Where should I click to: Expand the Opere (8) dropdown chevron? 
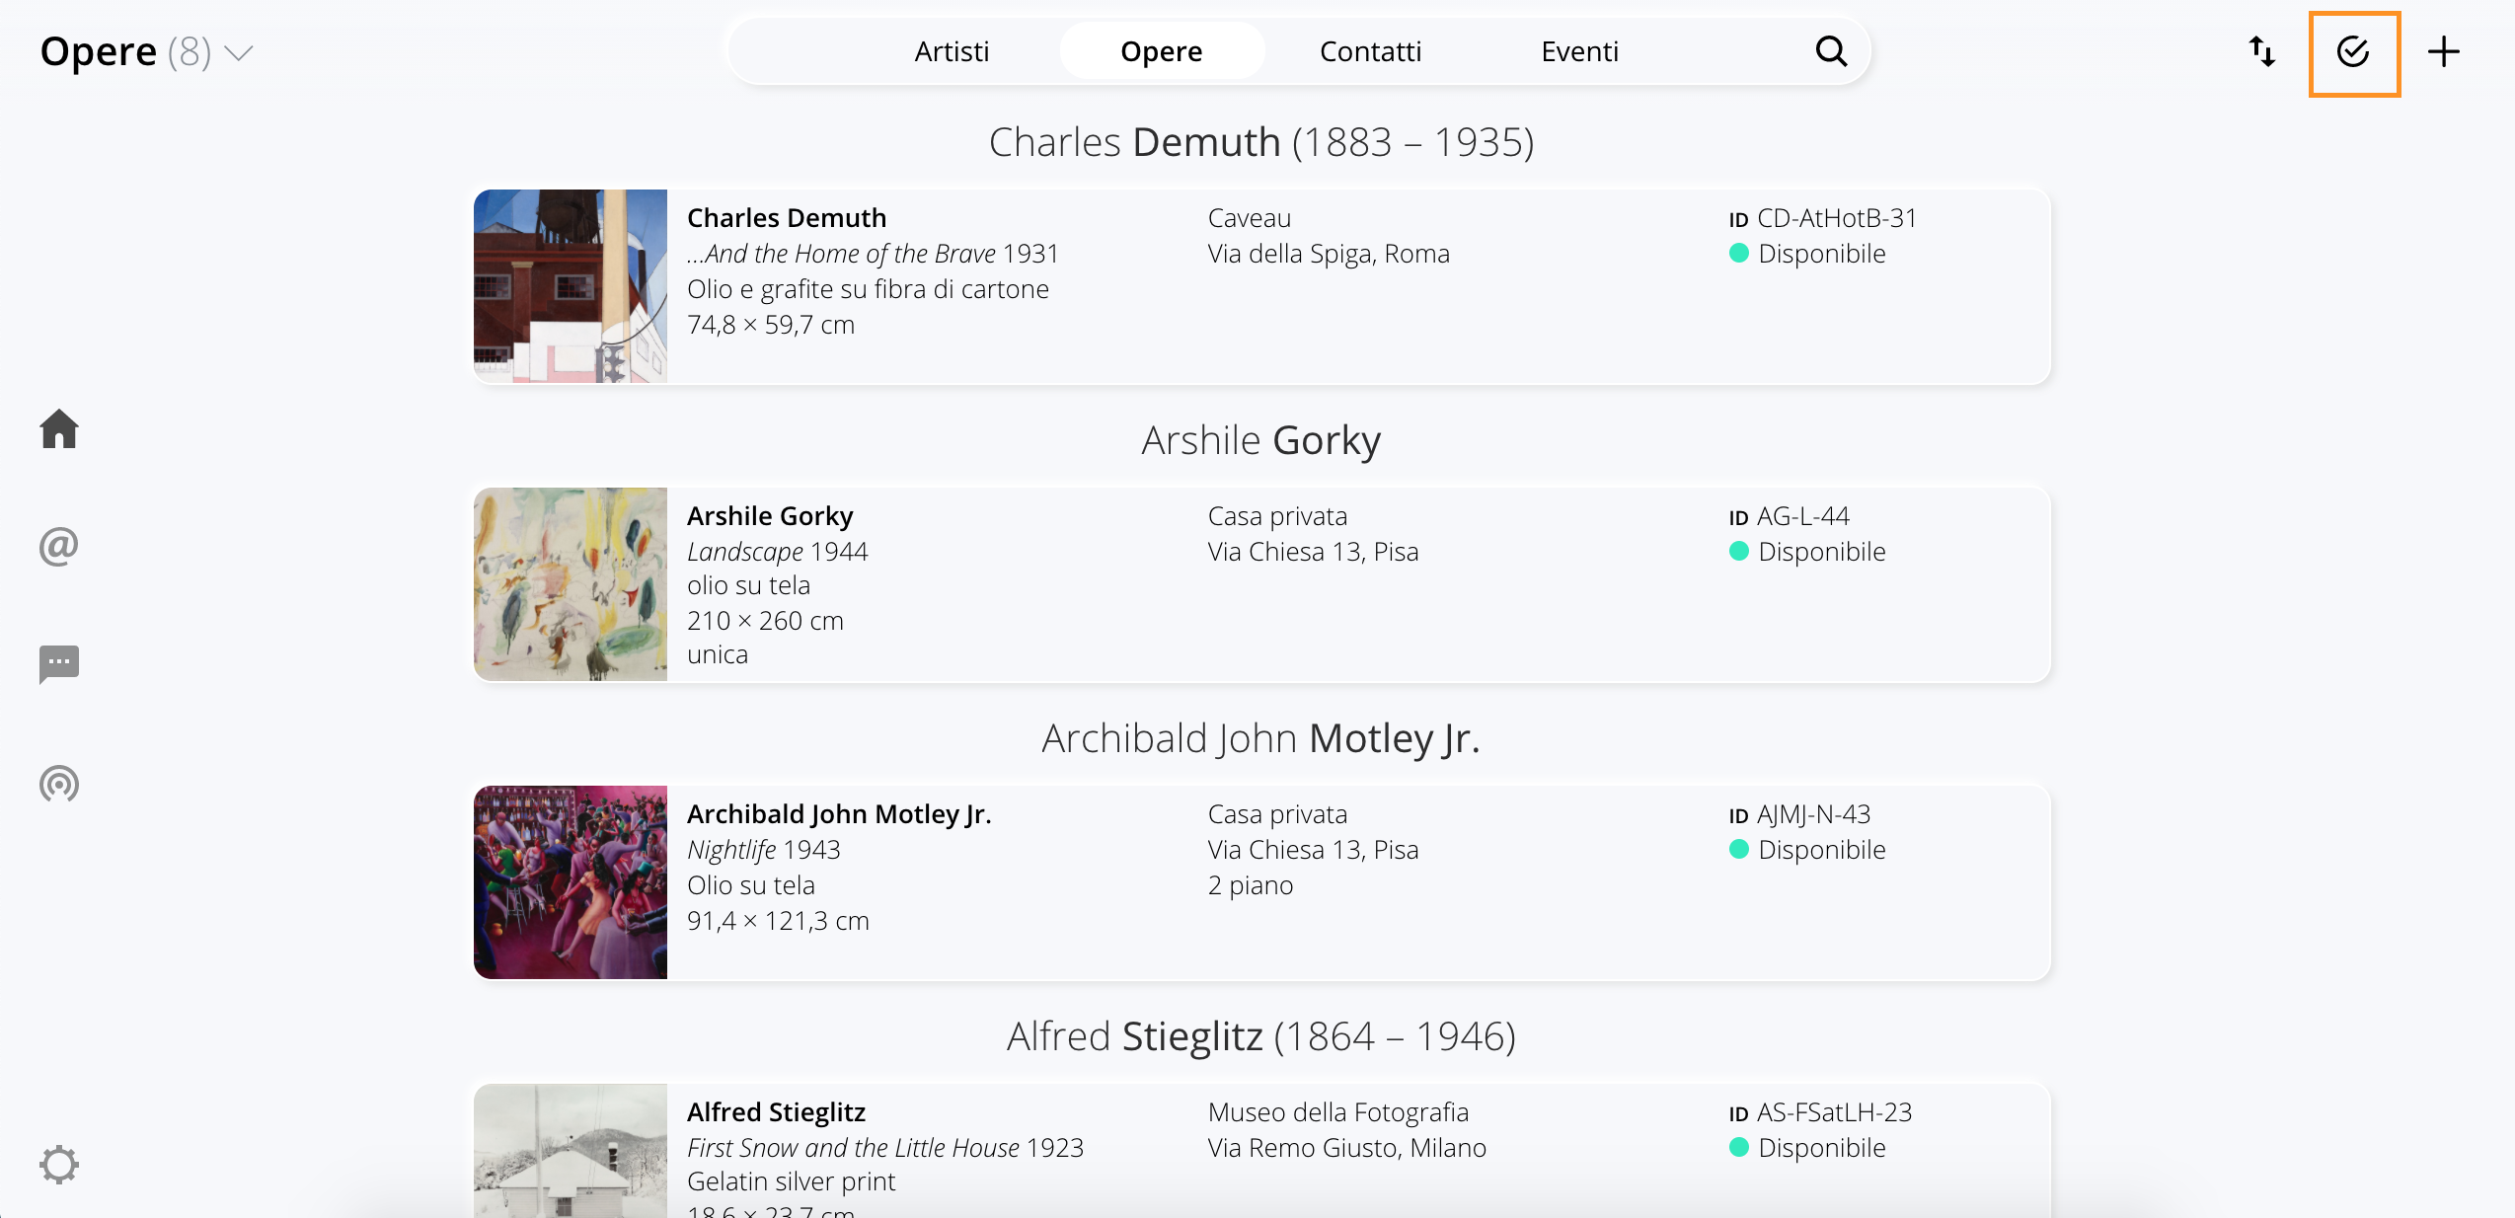(240, 52)
